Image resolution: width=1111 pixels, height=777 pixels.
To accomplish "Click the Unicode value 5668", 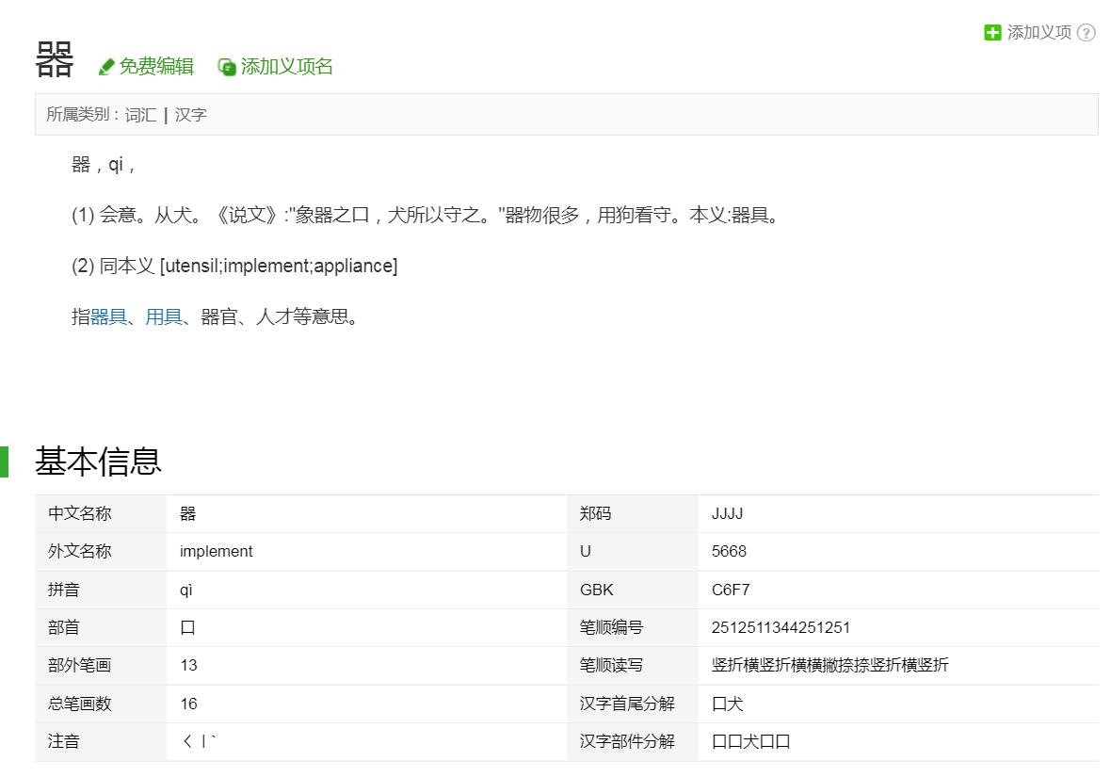I will pos(729,552).
